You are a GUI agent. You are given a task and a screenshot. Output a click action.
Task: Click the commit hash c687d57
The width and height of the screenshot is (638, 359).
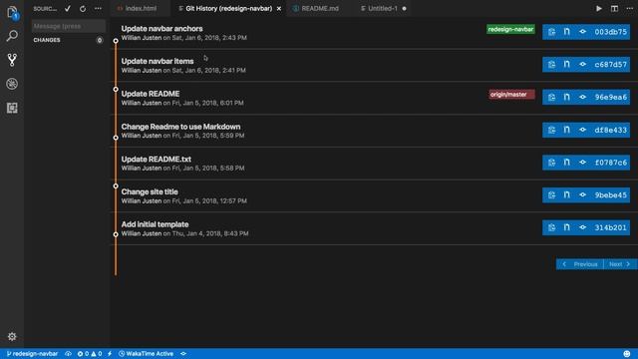pos(611,64)
